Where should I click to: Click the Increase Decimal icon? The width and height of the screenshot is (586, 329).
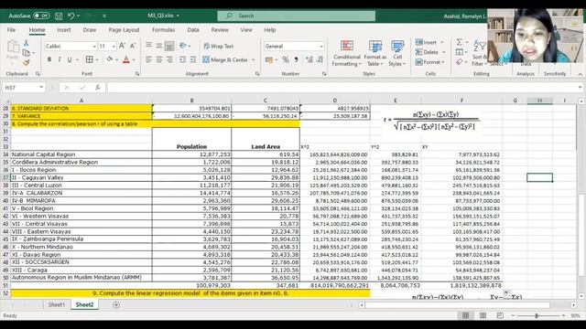(309, 59)
